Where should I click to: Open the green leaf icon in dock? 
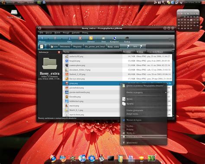click(x=151, y=158)
